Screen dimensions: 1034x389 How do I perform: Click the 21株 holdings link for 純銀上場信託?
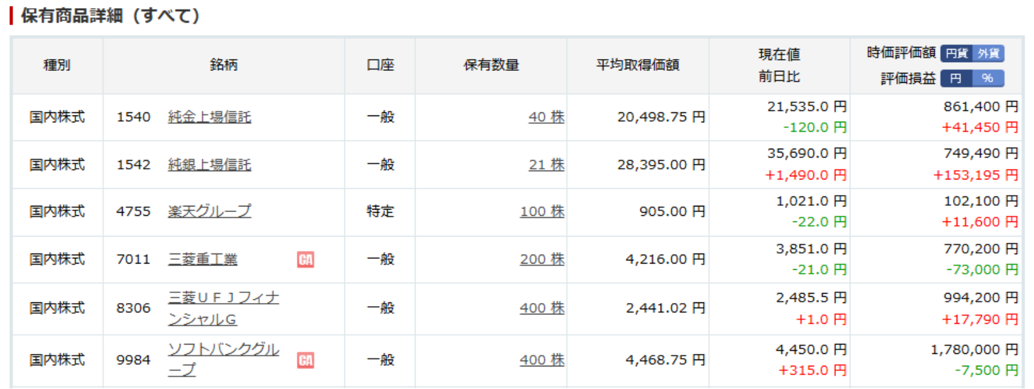pyautogui.click(x=546, y=164)
